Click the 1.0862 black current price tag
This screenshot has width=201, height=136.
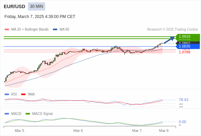[x=188, y=43]
